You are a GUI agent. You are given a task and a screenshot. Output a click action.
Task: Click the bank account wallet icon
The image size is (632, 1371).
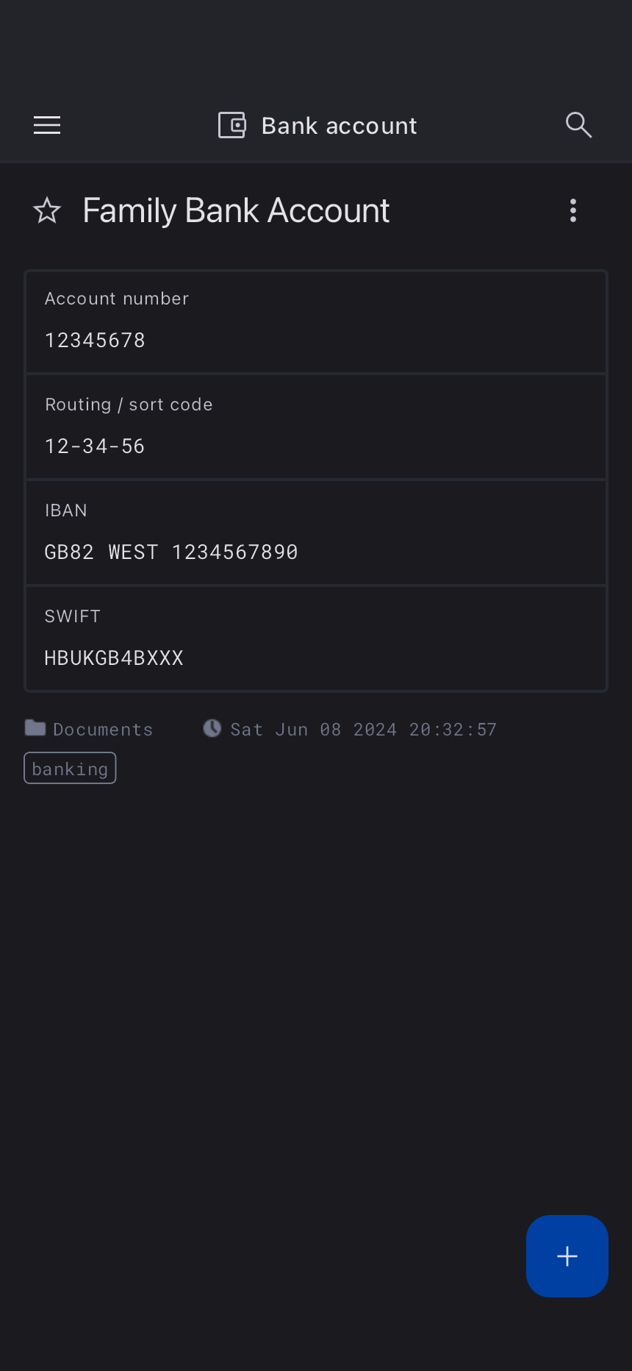232,126
